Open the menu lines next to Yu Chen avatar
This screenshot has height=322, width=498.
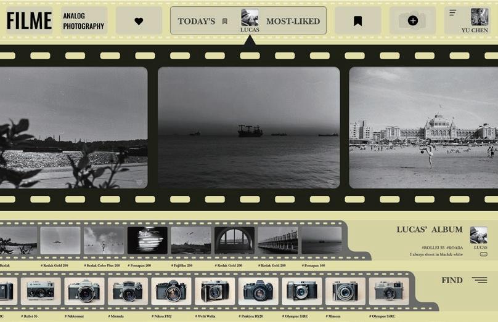pos(453,13)
